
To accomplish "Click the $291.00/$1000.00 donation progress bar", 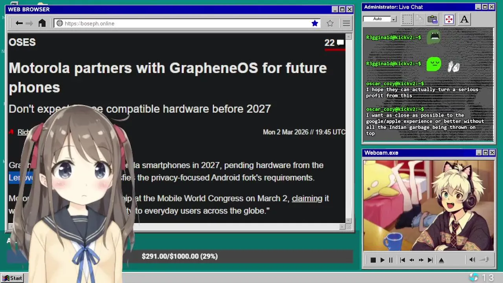I will [180, 256].
